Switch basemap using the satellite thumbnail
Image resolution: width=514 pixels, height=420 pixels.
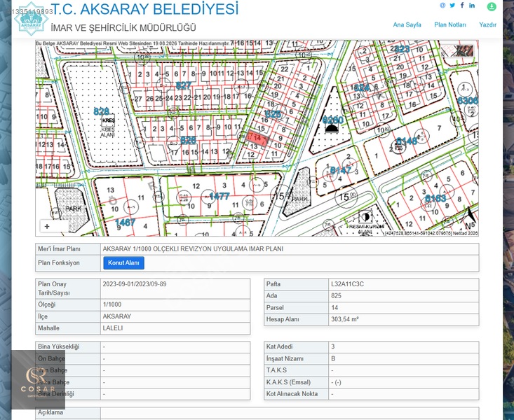click(457, 50)
